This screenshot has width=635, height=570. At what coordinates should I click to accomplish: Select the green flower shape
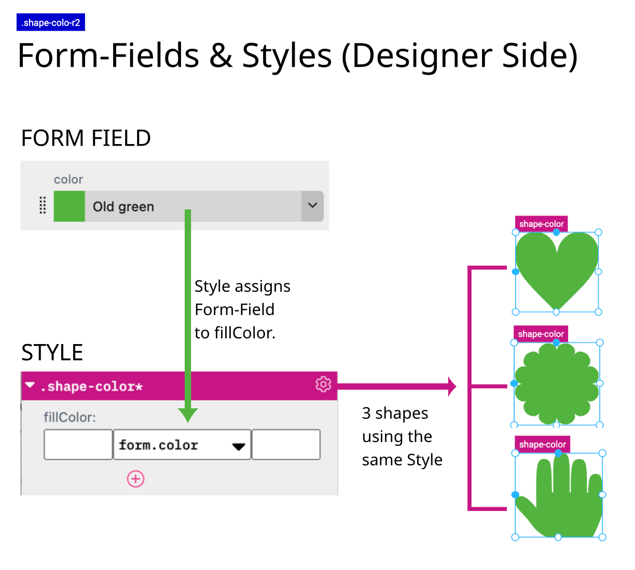pyautogui.click(x=557, y=384)
